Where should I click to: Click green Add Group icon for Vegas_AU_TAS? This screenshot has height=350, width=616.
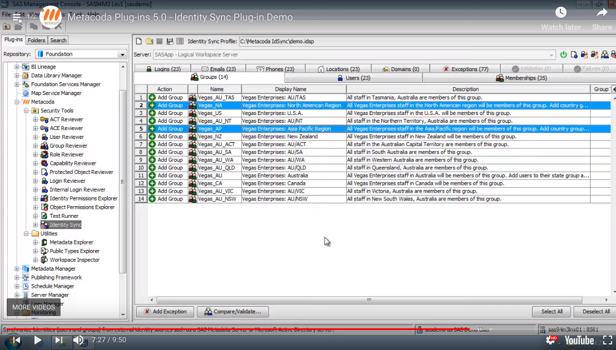pyautogui.click(x=152, y=97)
